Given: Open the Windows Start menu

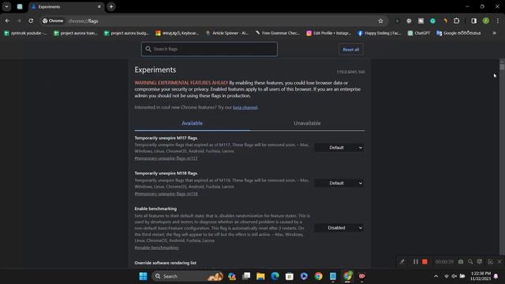Looking at the screenshot, I should pos(144,276).
